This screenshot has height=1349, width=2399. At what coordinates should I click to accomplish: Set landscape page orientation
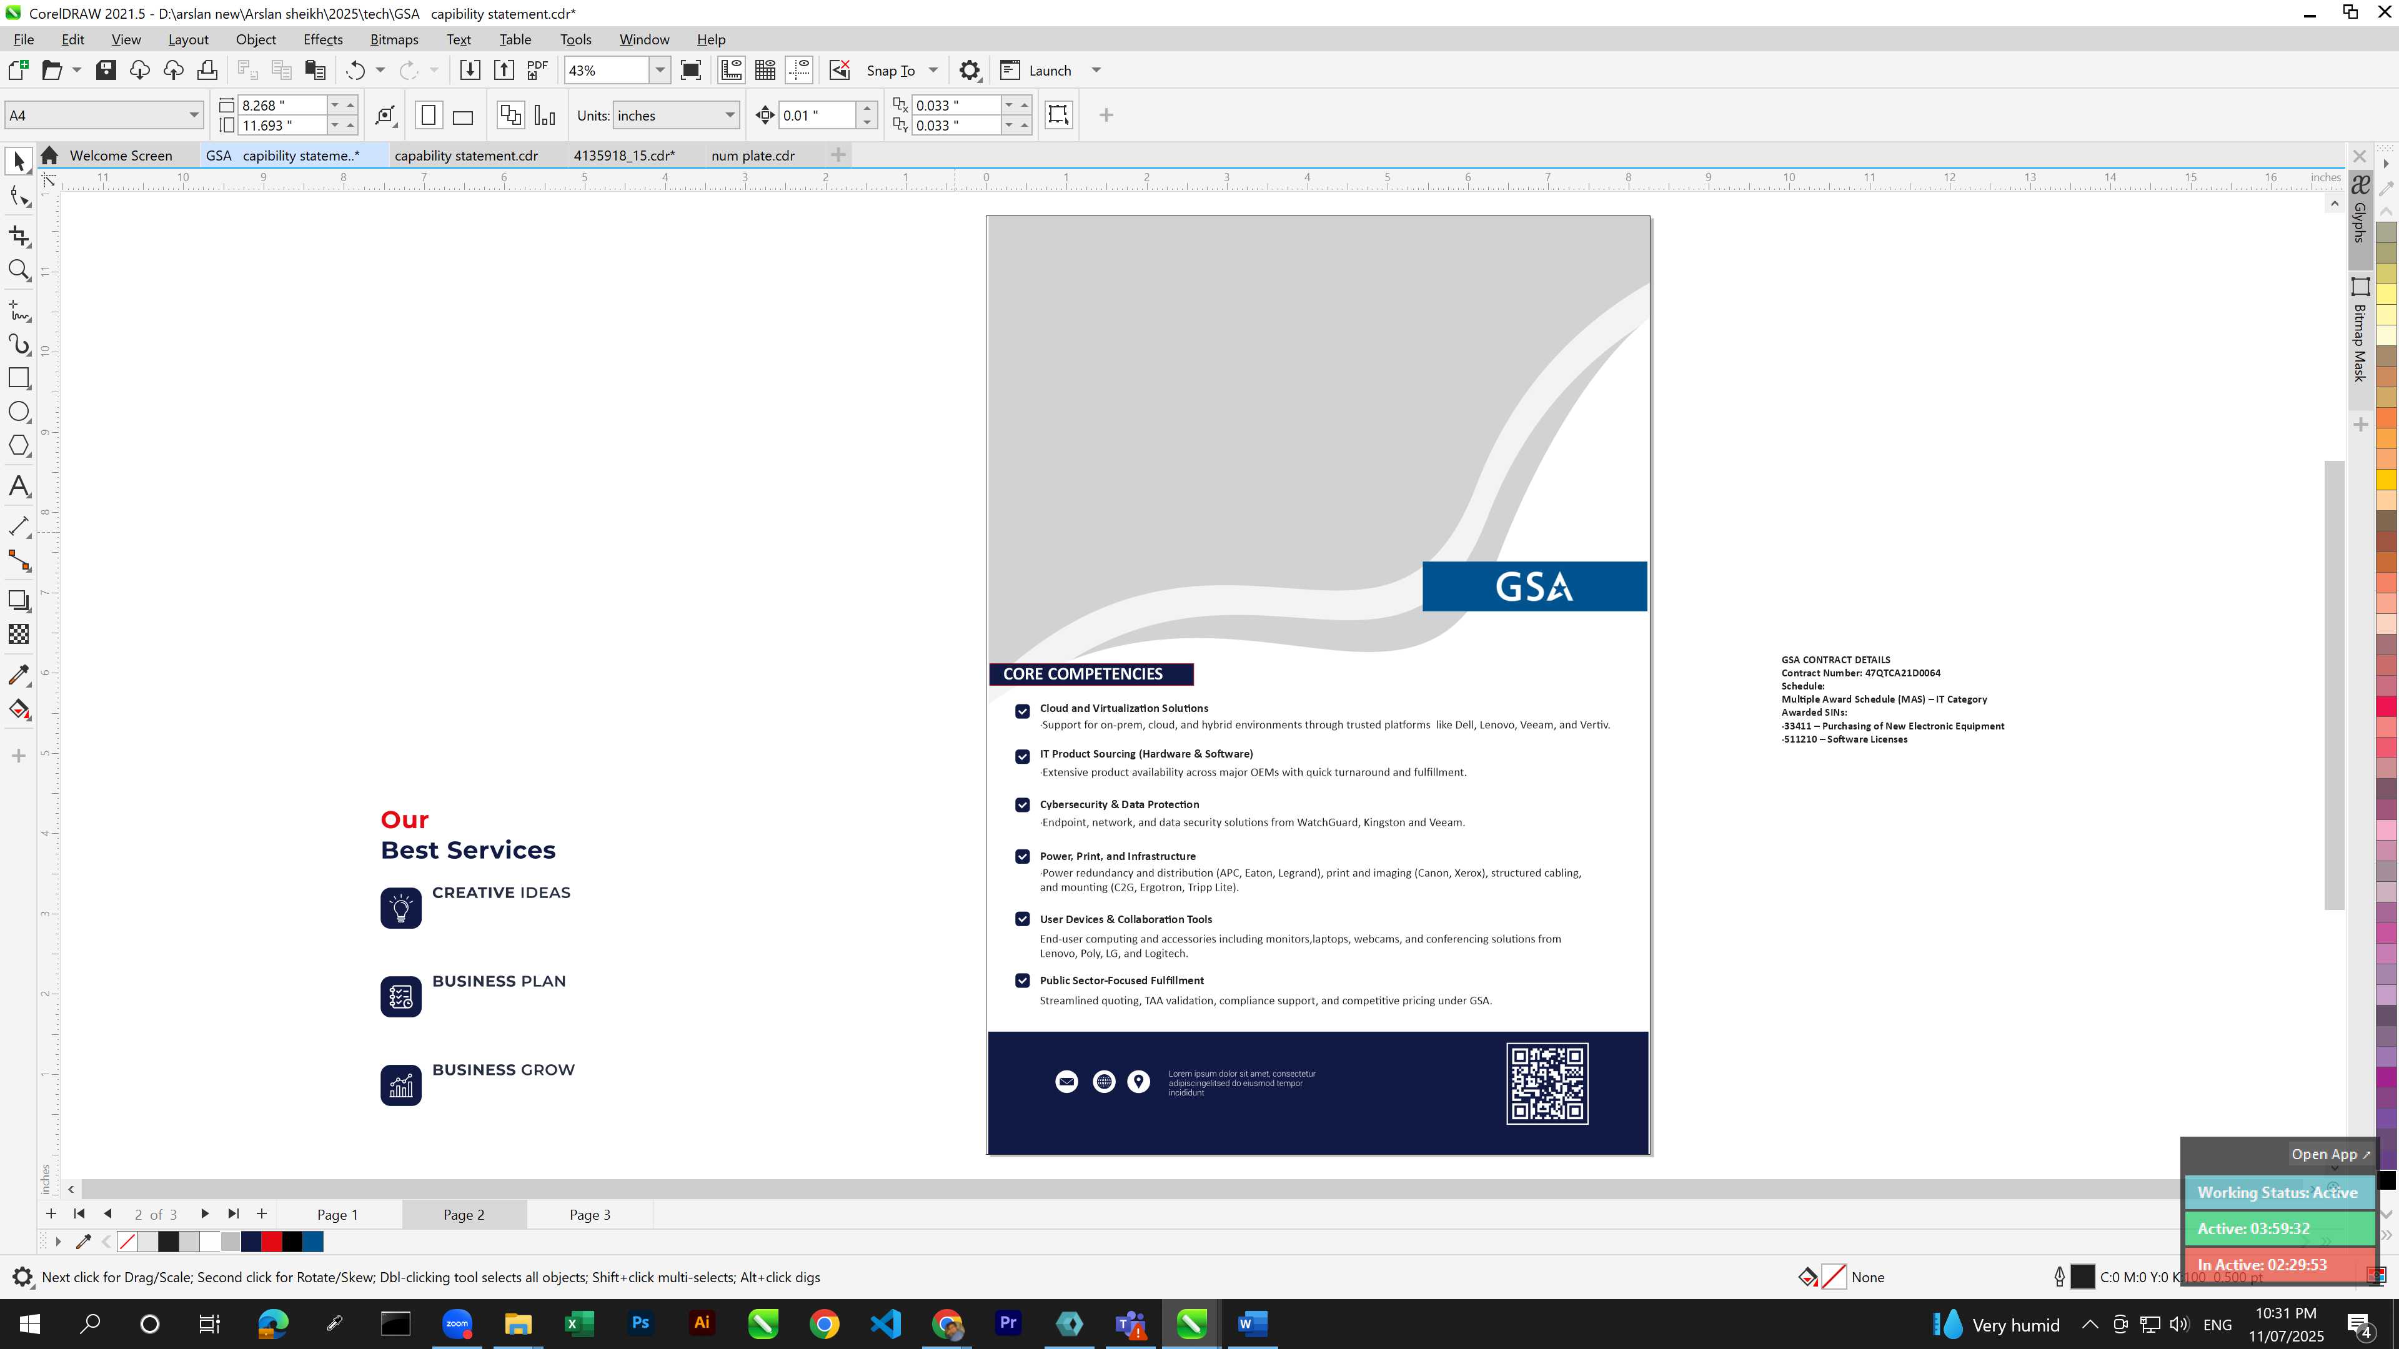click(463, 116)
